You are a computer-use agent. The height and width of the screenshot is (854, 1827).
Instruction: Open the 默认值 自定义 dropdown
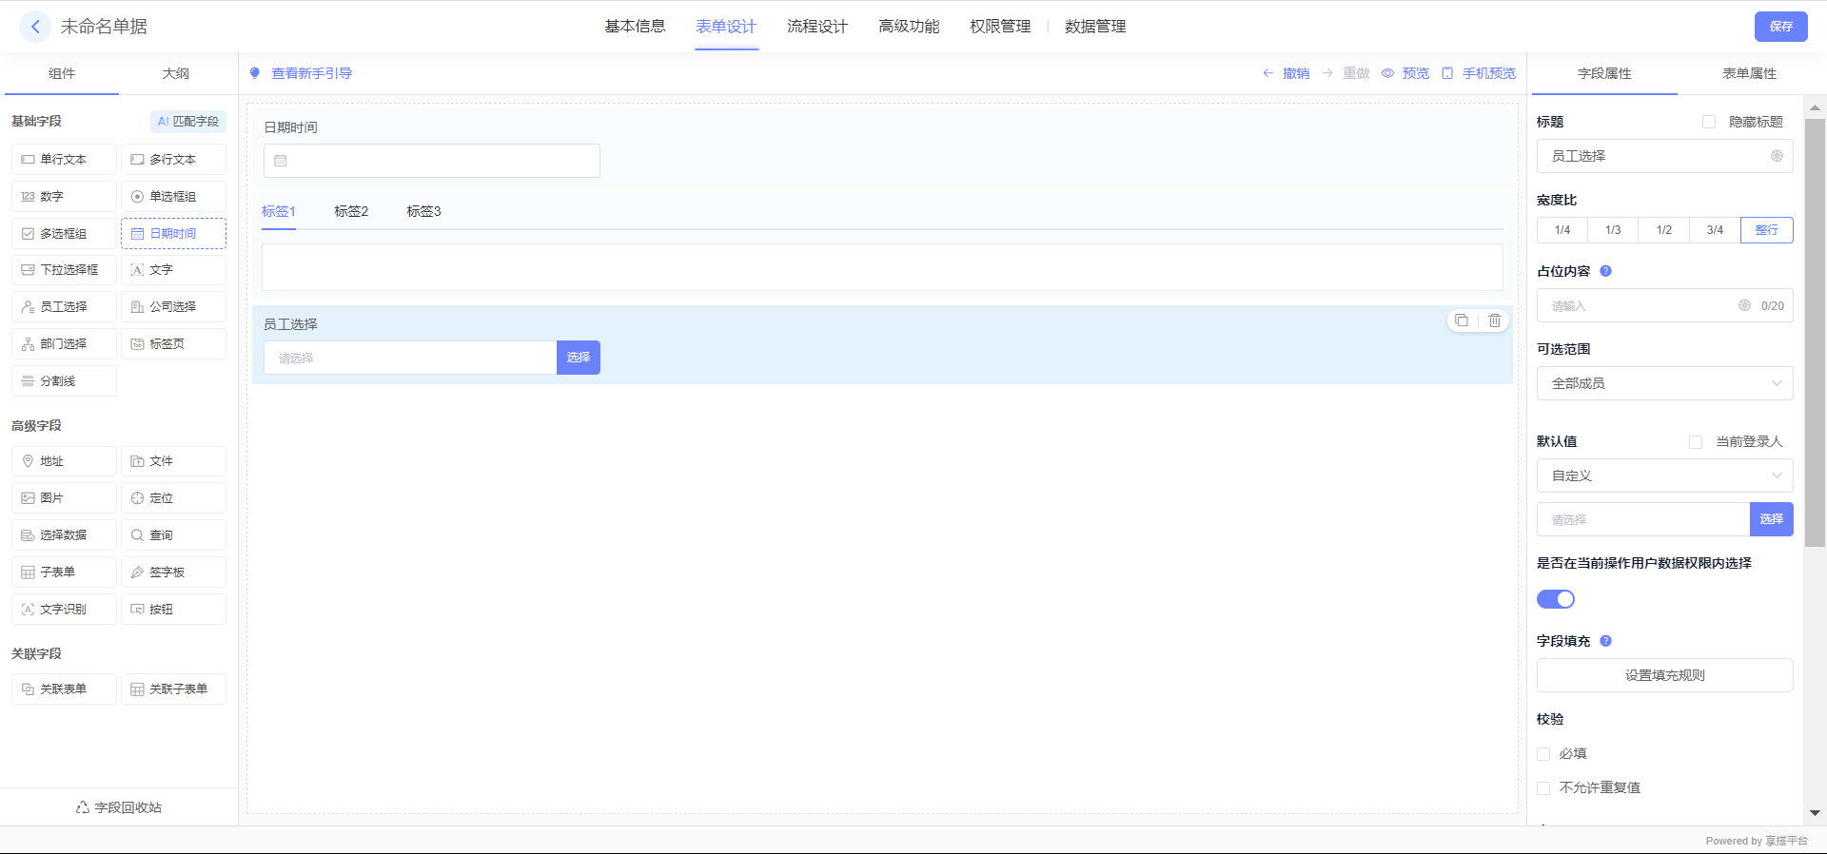pos(1664,476)
